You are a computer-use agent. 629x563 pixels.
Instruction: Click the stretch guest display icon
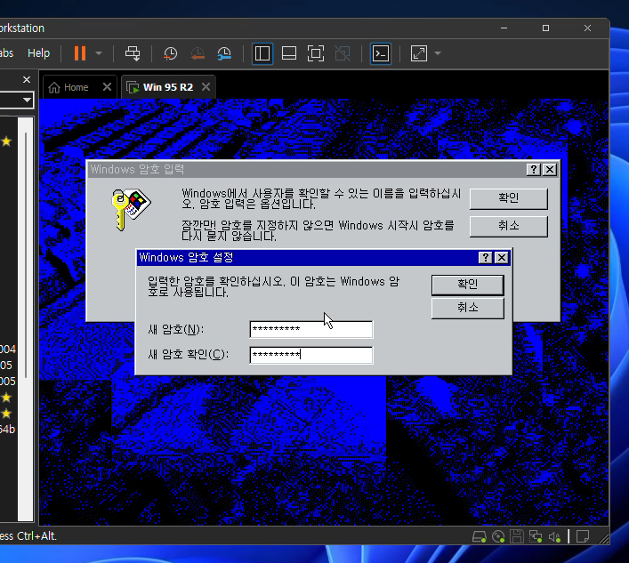pos(419,53)
